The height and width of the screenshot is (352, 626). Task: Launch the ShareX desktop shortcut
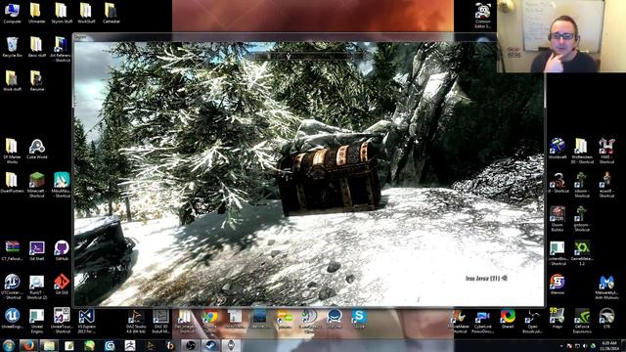(x=508, y=319)
